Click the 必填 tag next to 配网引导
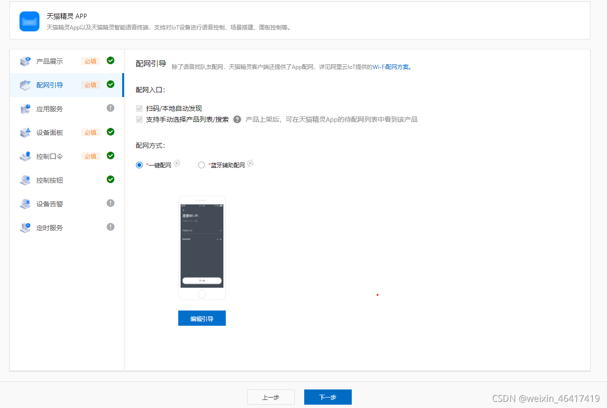The width and height of the screenshot is (607, 408). coord(91,85)
